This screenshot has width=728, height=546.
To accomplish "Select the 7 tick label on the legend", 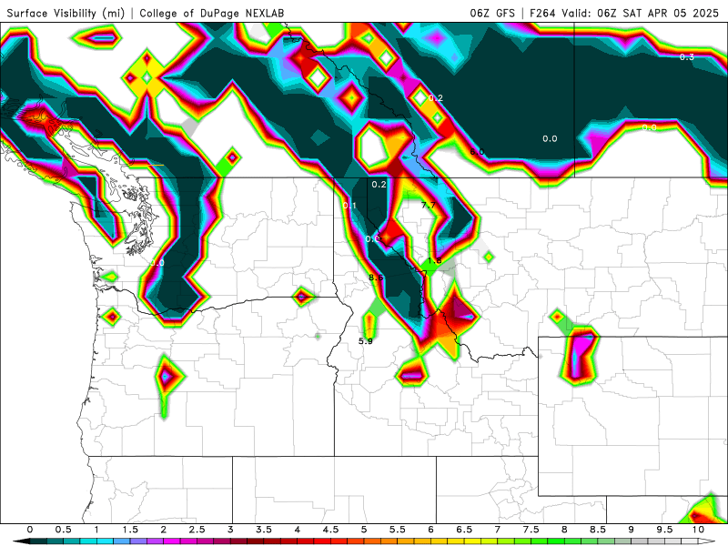I will click(498, 530).
